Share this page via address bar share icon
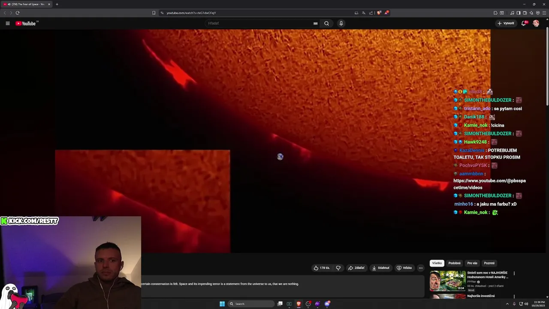The image size is (549, 309). (x=371, y=13)
